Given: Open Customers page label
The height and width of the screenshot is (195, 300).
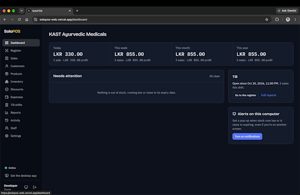Looking at the screenshot, I should [17, 66].
